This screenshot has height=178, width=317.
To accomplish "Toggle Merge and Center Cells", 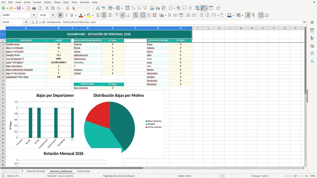I will pos(143,15).
